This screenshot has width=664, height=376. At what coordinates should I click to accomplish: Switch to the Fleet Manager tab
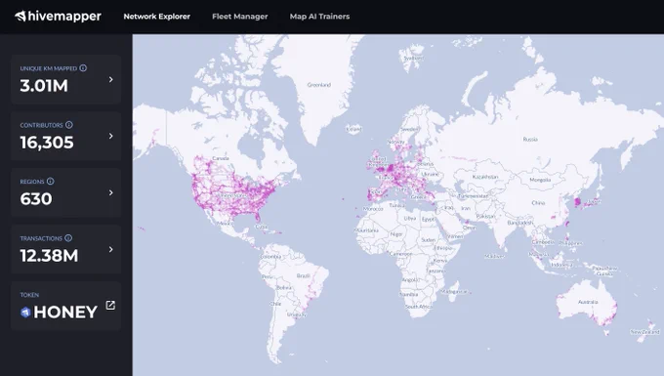(239, 17)
